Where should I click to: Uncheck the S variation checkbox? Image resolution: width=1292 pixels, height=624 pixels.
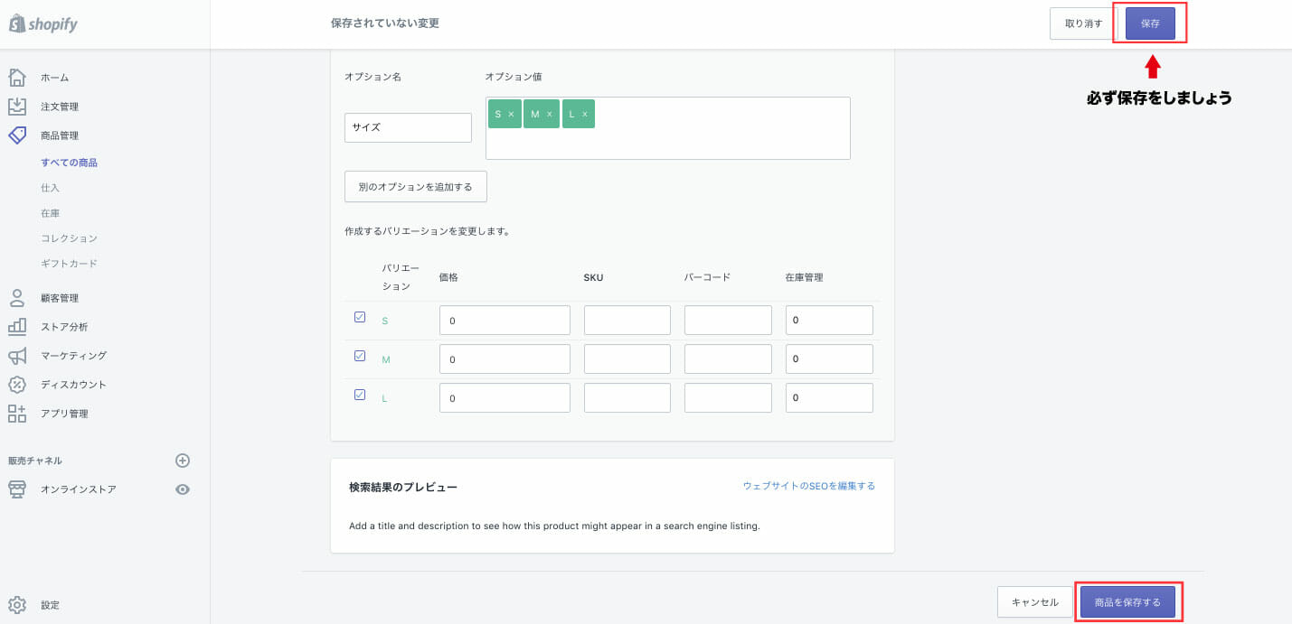click(360, 317)
